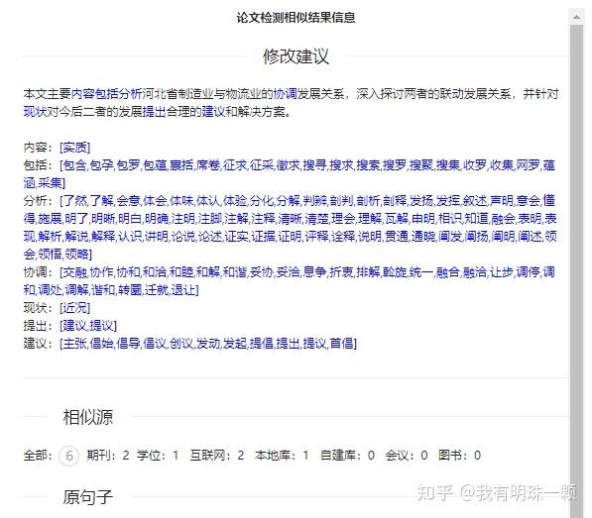Choose synonym 实质 for 内容

(74, 148)
